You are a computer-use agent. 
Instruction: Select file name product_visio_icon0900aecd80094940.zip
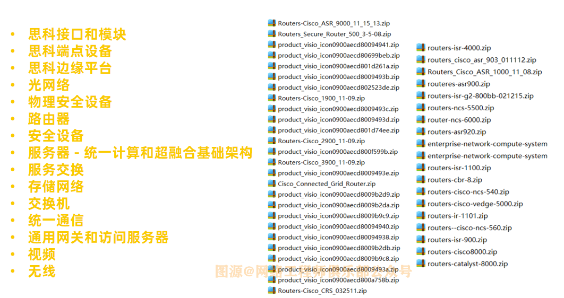(338, 226)
